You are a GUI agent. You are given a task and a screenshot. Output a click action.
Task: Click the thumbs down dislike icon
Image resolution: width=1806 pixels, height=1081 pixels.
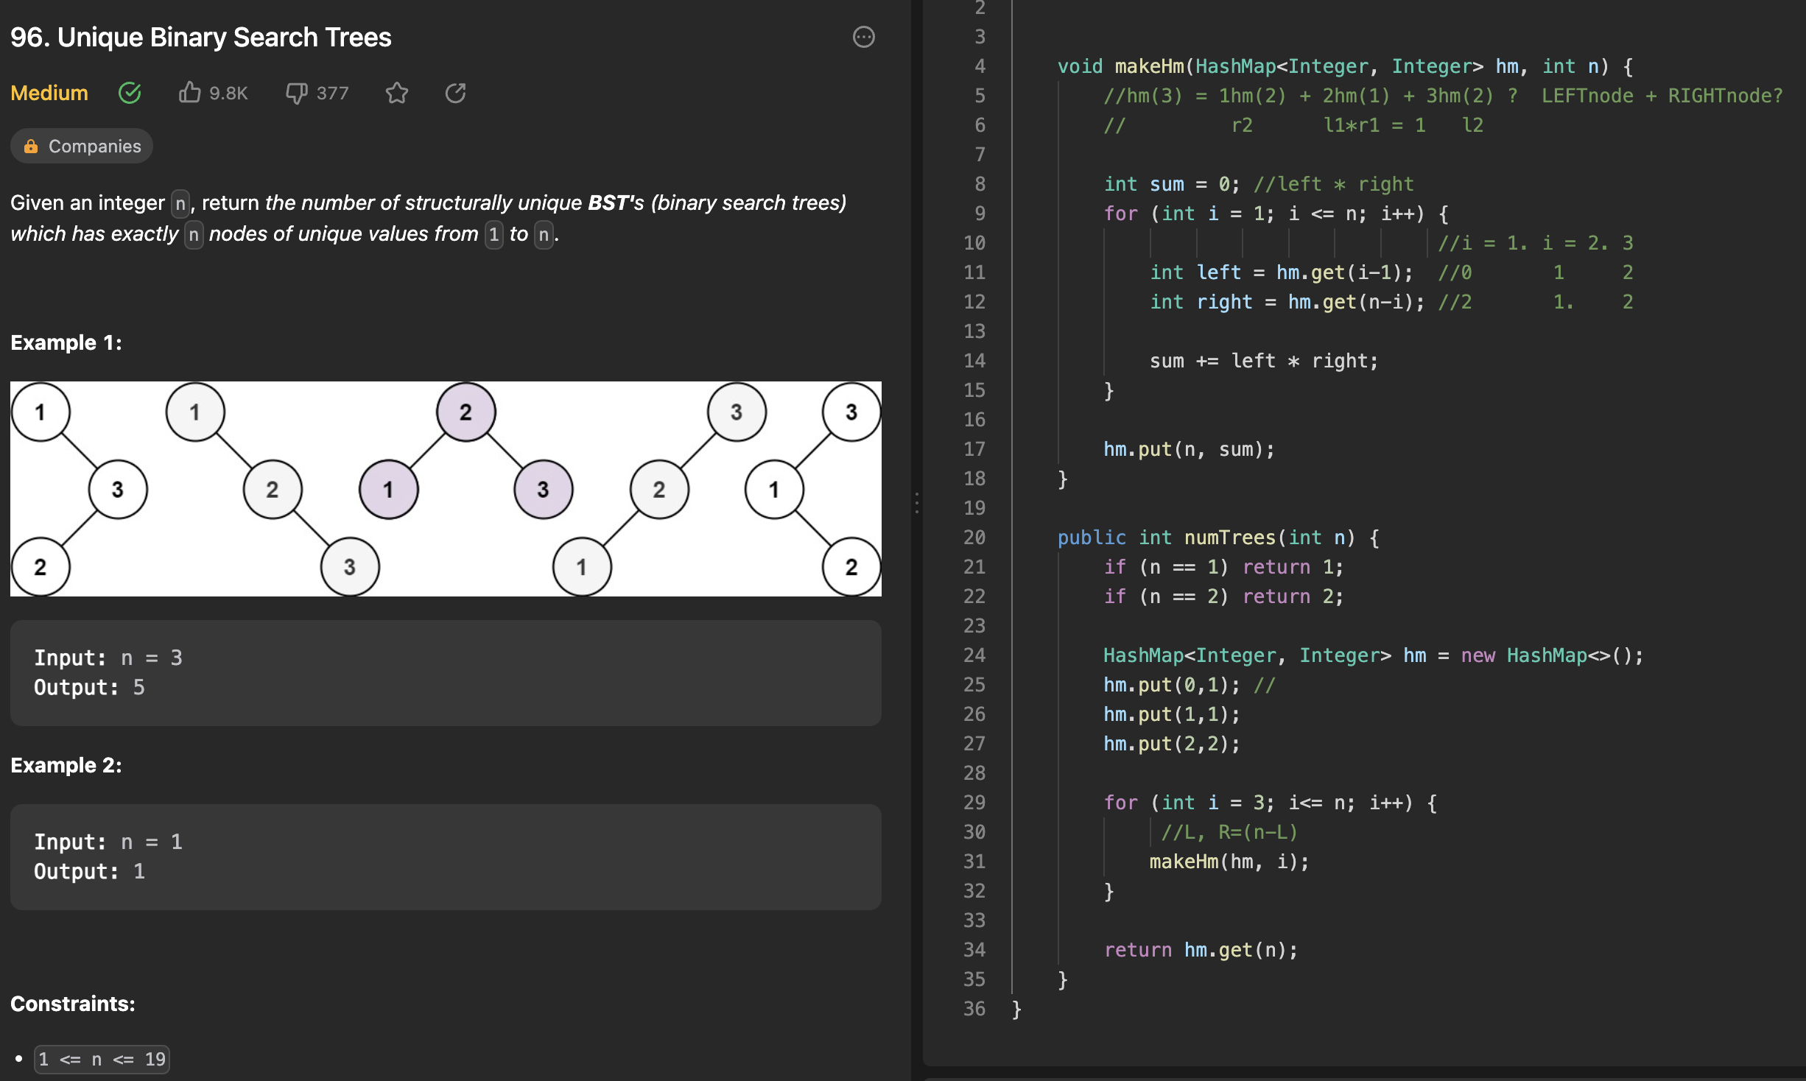click(296, 93)
